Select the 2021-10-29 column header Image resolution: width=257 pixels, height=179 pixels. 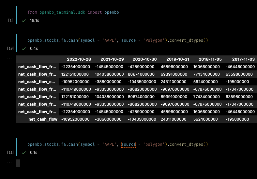(112, 59)
